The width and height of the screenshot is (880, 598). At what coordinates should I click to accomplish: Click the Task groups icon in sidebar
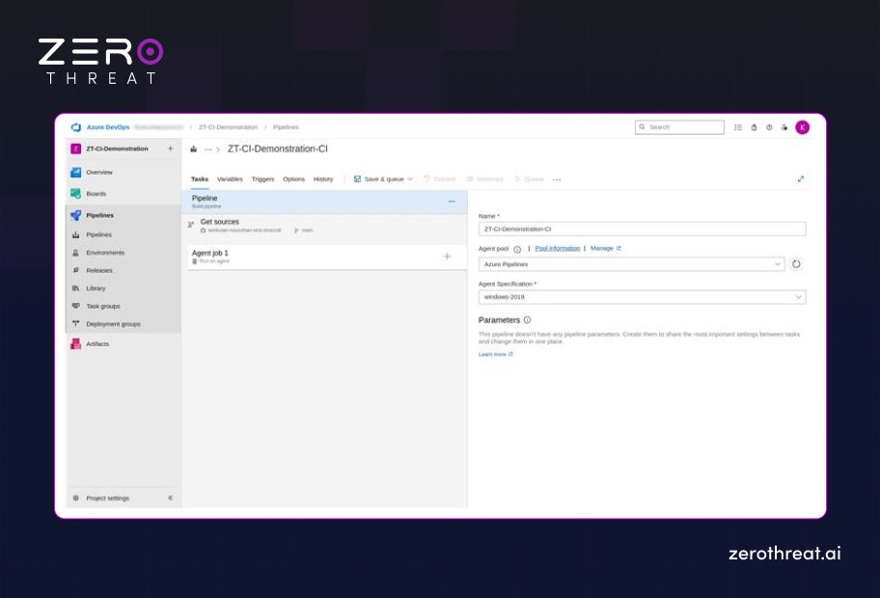pyautogui.click(x=76, y=307)
